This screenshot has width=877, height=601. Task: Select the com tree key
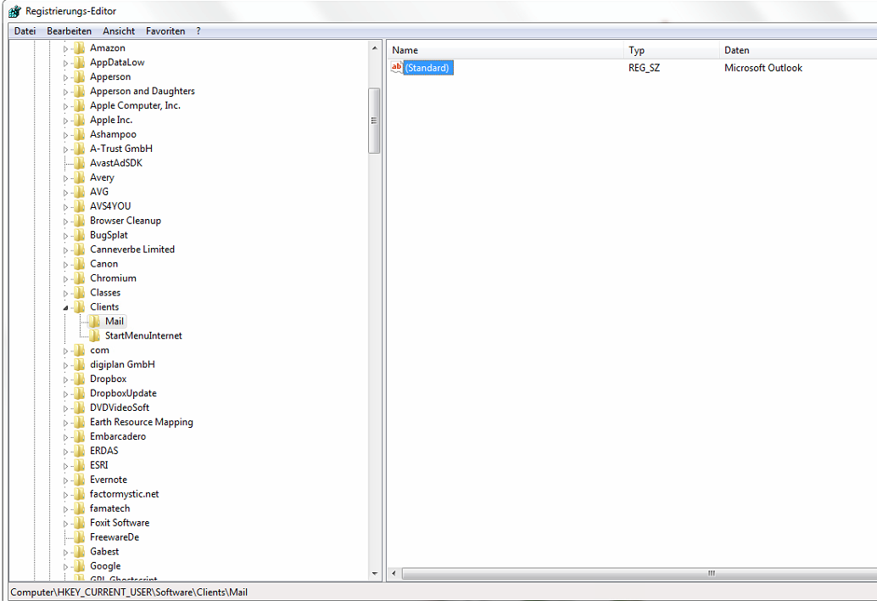point(99,351)
